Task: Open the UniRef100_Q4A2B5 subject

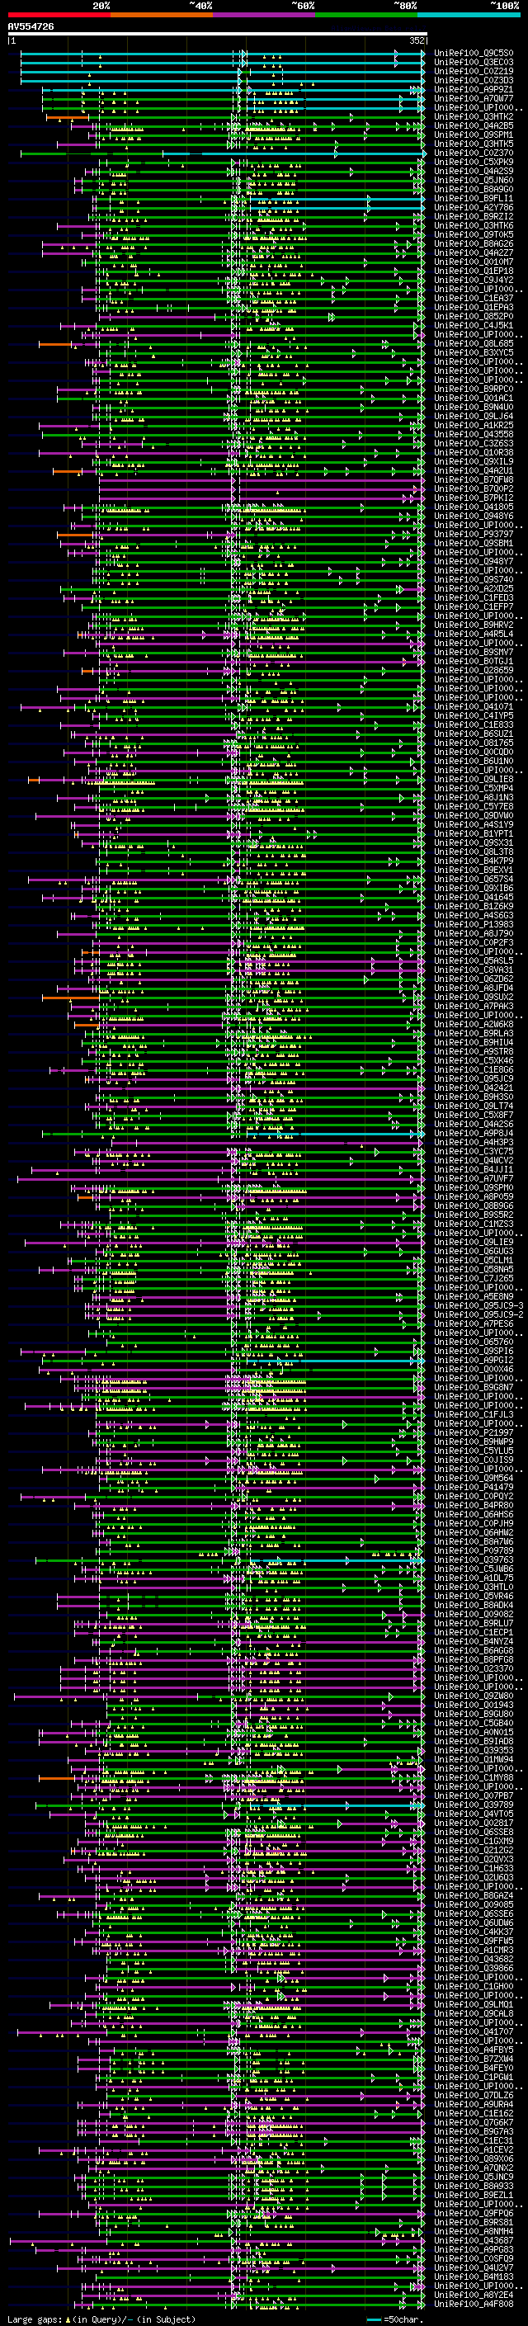Action: pyautogui.click(x=474, y=125)
